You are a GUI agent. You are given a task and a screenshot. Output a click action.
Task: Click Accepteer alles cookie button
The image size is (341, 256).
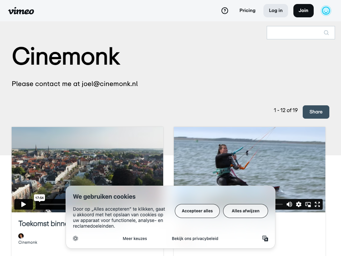(x=197, y=211)
